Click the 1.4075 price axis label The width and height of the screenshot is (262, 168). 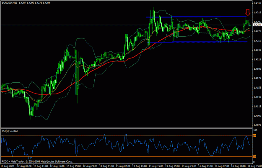257,125
